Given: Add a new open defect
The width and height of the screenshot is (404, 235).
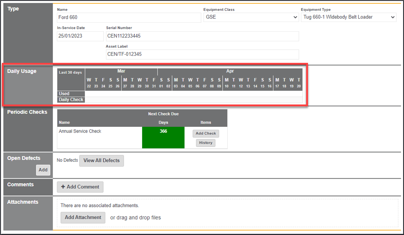Looking at the screenshot, I should click(x=43, y=170).
